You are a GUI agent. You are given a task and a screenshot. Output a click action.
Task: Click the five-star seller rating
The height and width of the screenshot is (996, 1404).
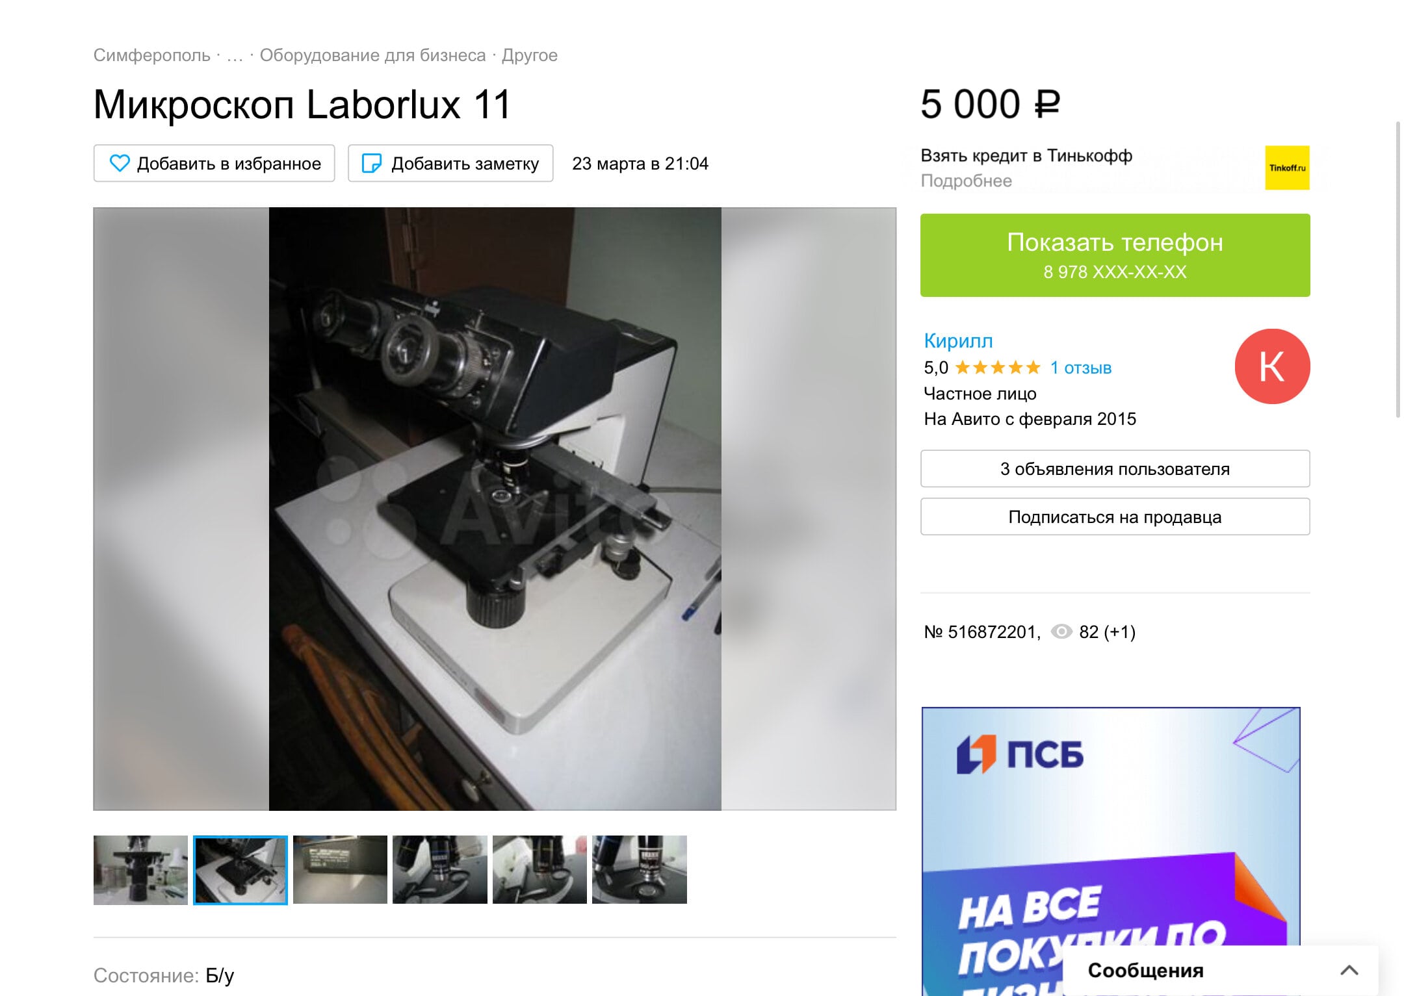998,368
